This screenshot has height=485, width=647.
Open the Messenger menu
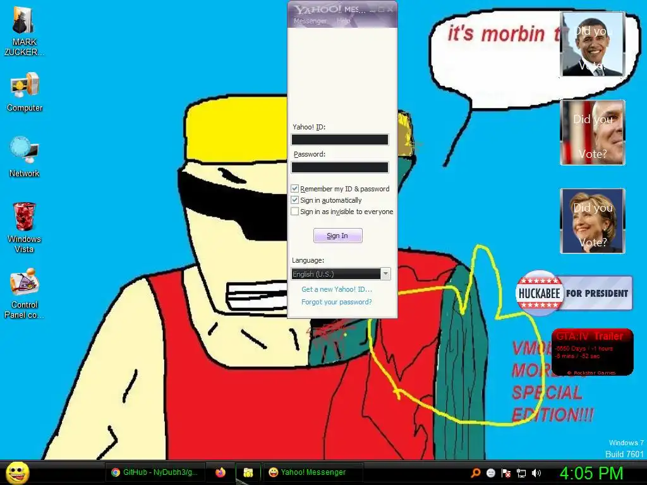coord(310,21)
